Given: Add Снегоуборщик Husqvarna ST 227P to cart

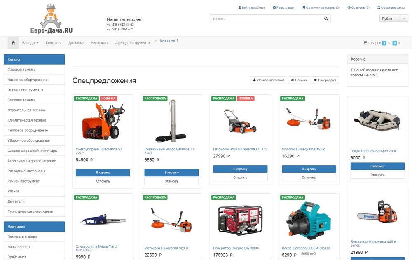Looking at the screenshot, I should [x=103, y=173].
